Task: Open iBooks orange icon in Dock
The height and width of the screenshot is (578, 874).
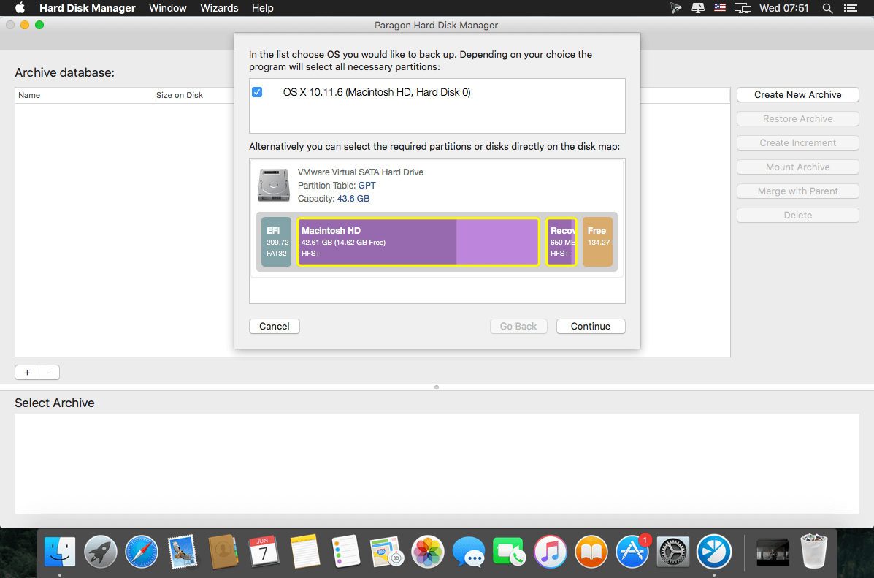Action: [591, 552]
